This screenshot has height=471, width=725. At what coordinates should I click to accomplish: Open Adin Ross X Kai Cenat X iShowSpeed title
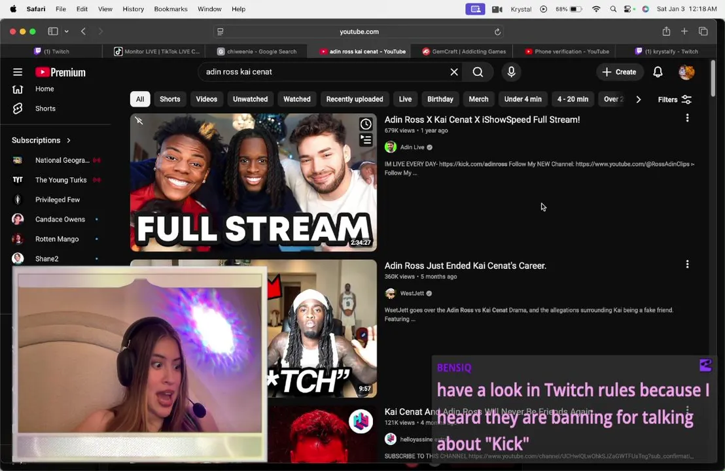pyautogui.click(x=482, y=120)
